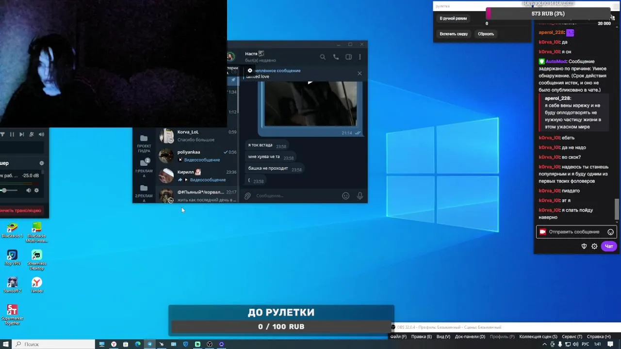The width and height of the screenshot is (621, 349).
Task: Open the Вид (V) menu in OBS
Action: (443, 336)
